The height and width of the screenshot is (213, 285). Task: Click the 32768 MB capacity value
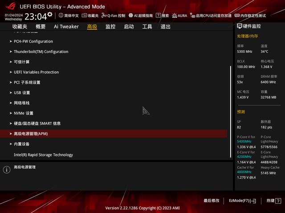[x=268, y=97]
